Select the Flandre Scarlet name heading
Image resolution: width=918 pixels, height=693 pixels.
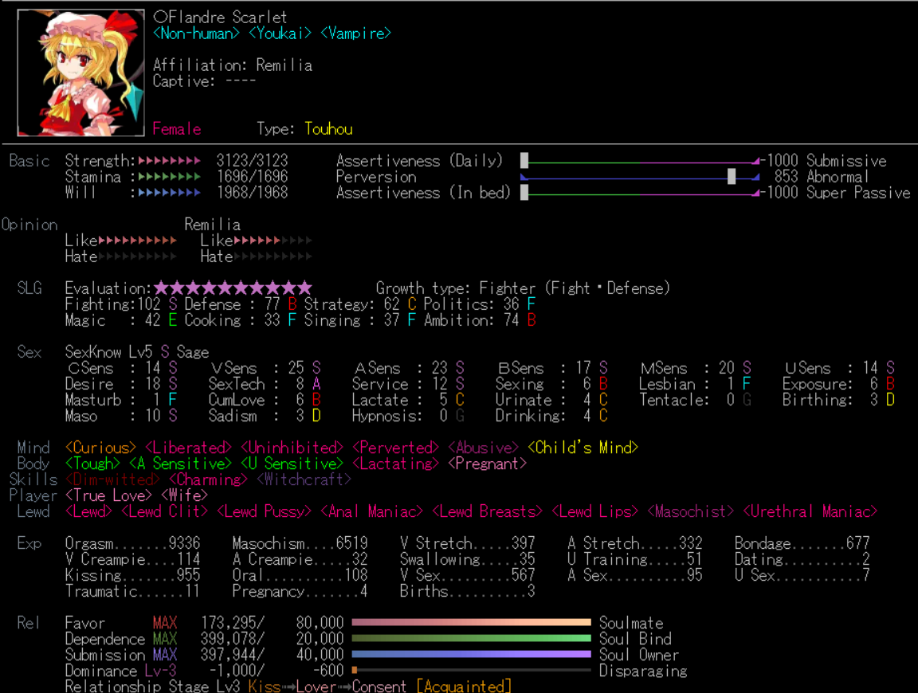point(220,18)
